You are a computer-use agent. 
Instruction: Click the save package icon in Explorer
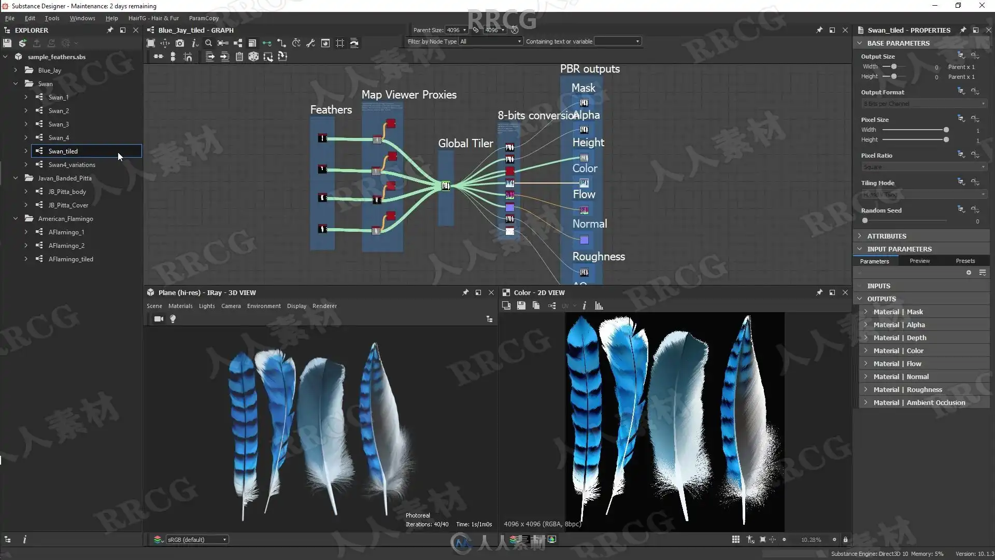(x=7, y=43)
